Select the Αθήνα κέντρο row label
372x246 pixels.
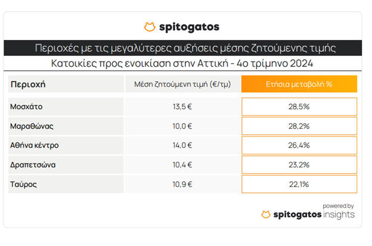click(34, 145)
